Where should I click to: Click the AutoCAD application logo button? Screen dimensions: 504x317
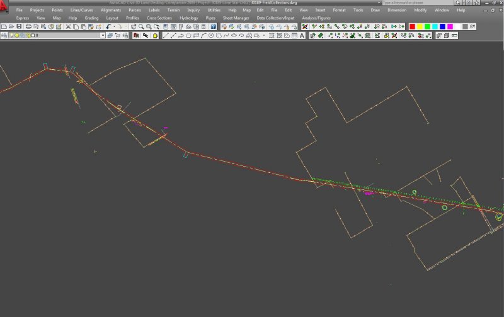(3, 6)
